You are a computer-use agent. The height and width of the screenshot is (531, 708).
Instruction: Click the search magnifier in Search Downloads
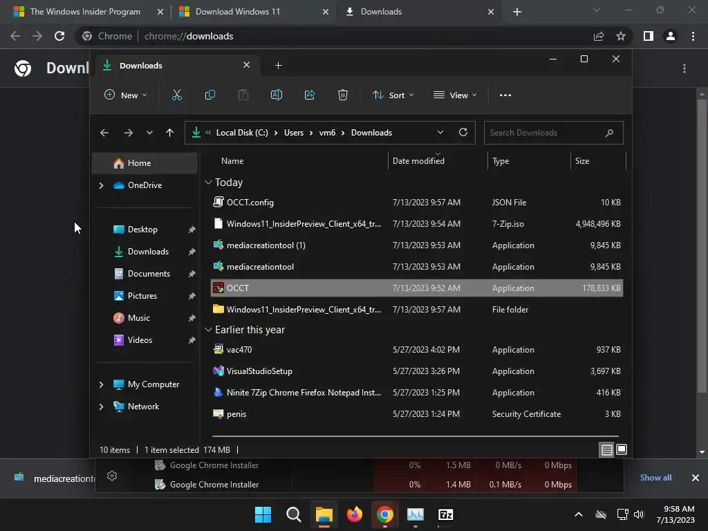click(609, 133)
